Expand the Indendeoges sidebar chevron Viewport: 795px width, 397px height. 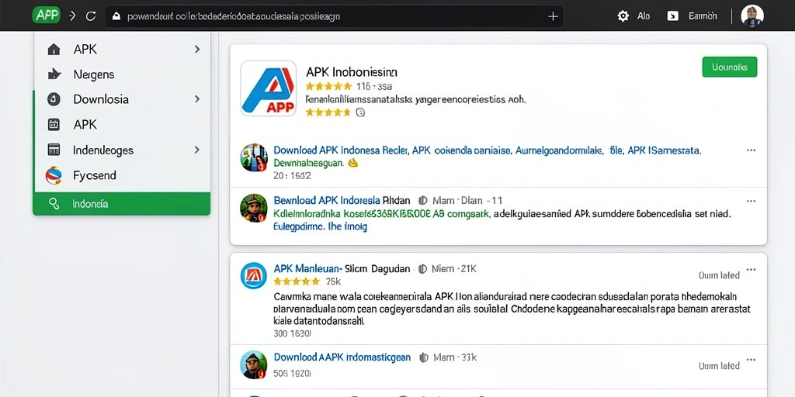pos(197,150)
